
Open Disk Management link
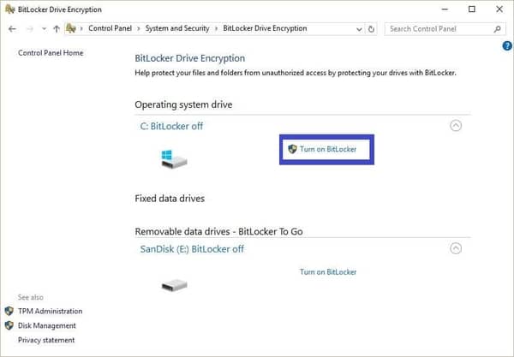pos(47,325)
